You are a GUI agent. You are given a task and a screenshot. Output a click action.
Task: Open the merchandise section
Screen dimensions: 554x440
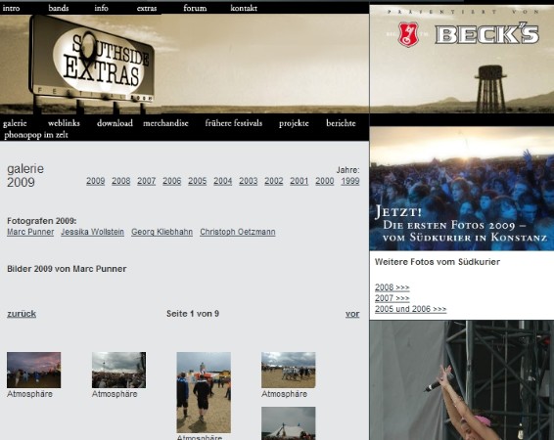pyautogui.click(x=165, y=123)
